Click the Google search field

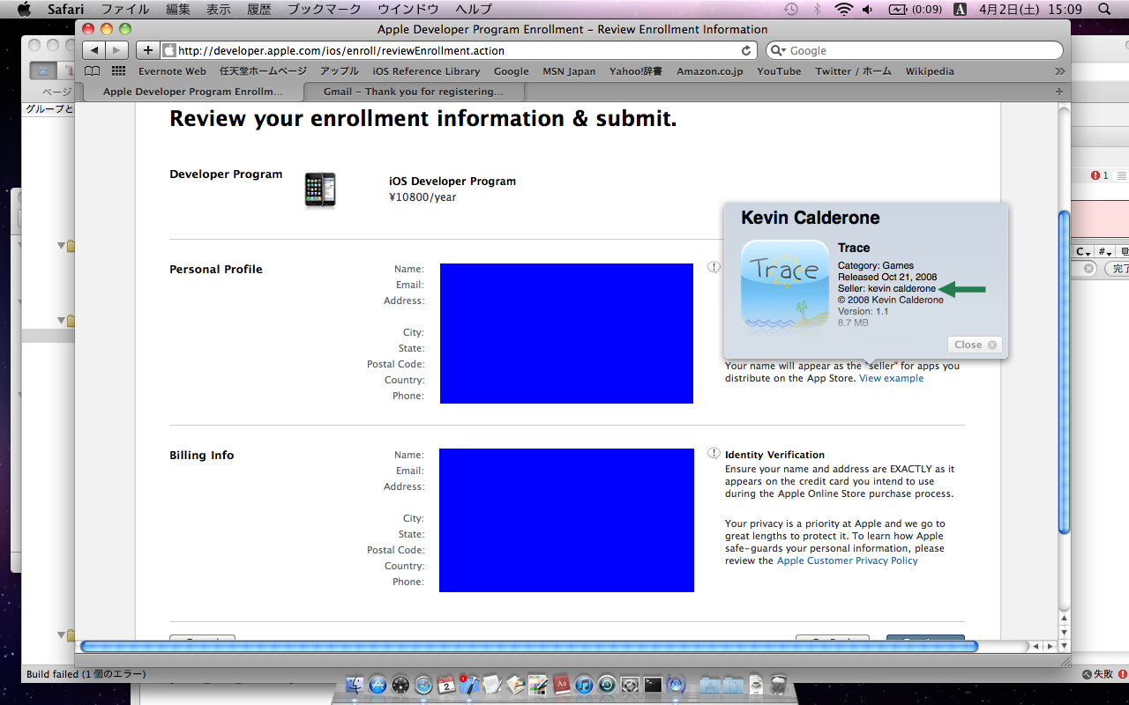tap(915, 50)
